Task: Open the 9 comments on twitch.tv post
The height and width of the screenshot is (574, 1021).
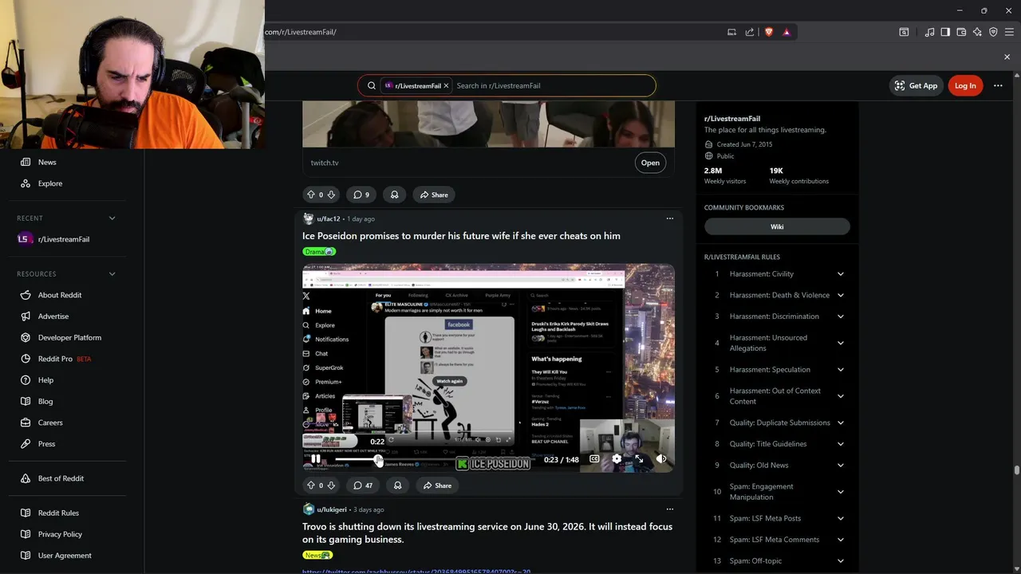Action: pos(361,195)
